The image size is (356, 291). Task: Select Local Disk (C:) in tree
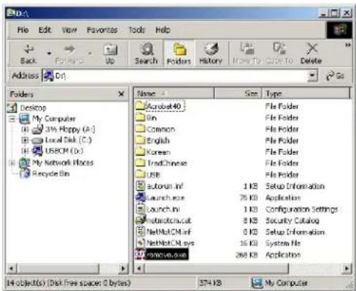point(69,140)
